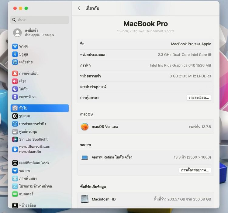Click '13.3 นิ้ว (2560 × 1600)' text
Screen dimensions: 228x213
192,157
